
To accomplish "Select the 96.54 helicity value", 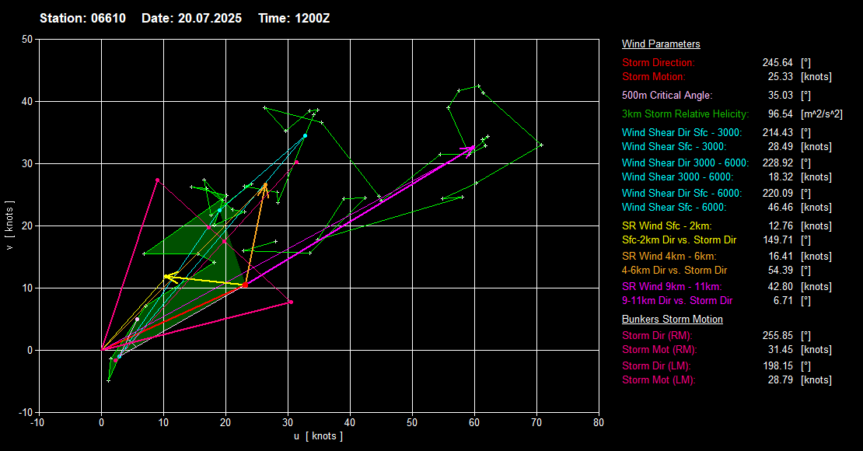I will click(777, 114).
